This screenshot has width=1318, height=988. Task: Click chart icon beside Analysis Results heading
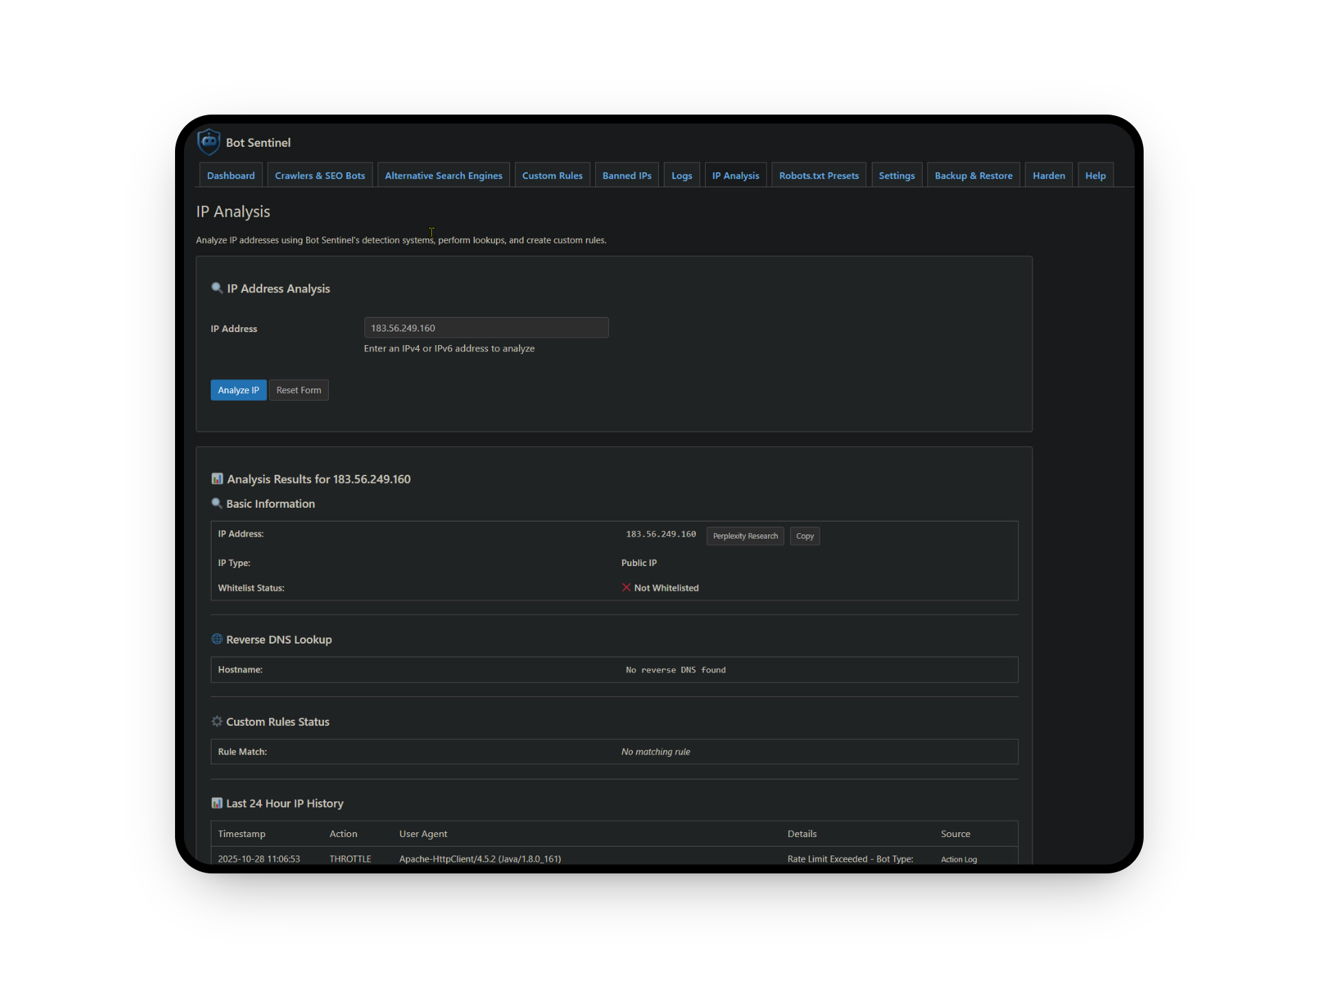[217, 478]
